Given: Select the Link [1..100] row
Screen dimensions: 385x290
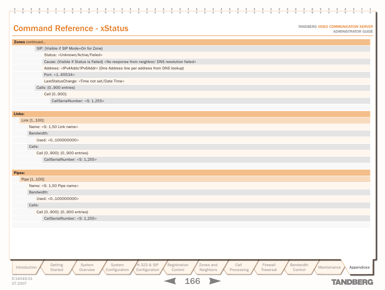Looking at the screenshot, I should click(x=195, y=120).
